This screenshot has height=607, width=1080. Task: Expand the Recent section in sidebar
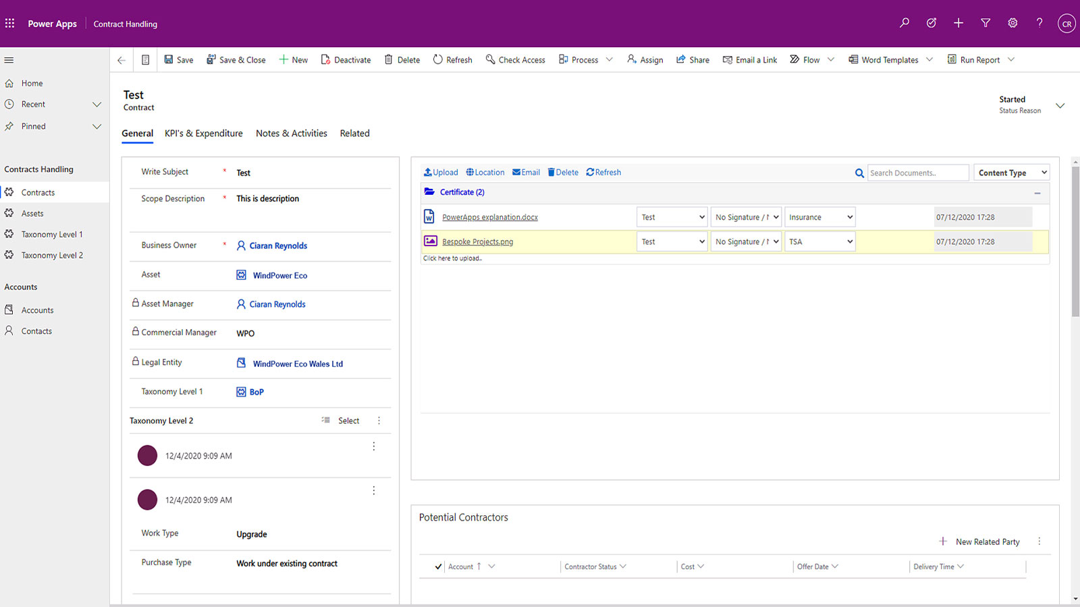pos(97,105)
